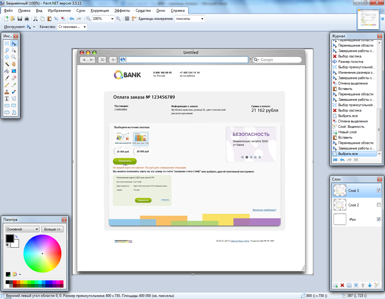Expand the Качество smoothing dropdown
The width and height of the screenshot is (385, 299).
tap(85, 27)
